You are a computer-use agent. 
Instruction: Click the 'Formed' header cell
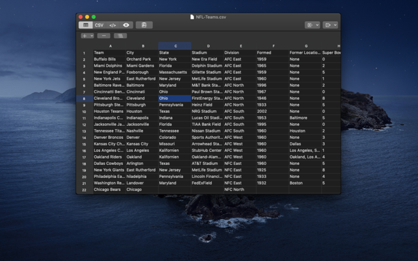click(x=273, y=53)
